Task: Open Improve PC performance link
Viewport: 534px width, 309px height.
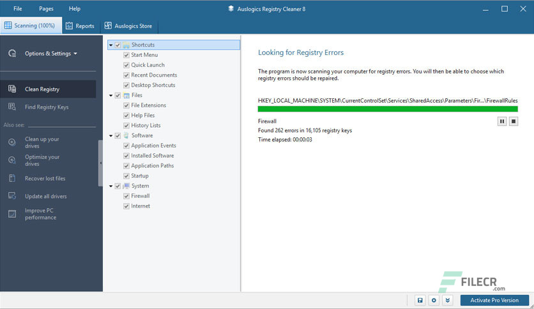Action: tap(40, 214)
